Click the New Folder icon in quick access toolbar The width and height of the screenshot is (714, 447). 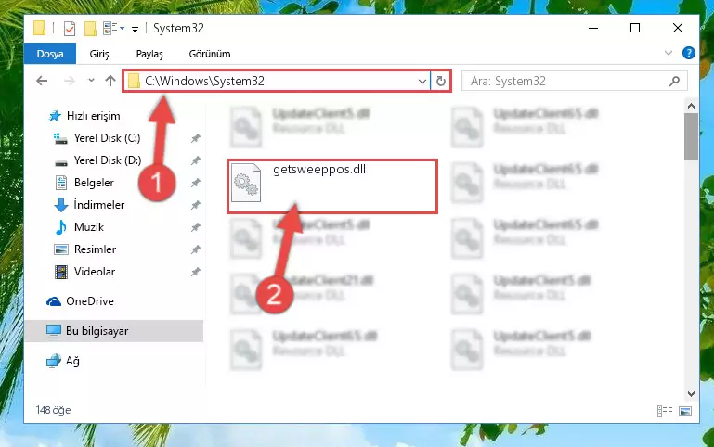90,29
